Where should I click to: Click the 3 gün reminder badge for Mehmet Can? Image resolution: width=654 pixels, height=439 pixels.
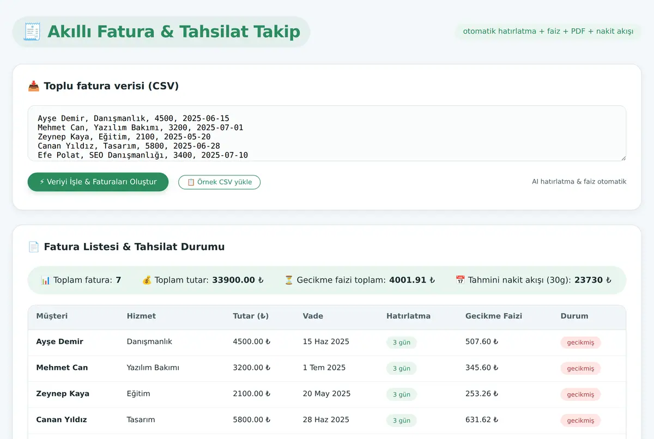402,369
